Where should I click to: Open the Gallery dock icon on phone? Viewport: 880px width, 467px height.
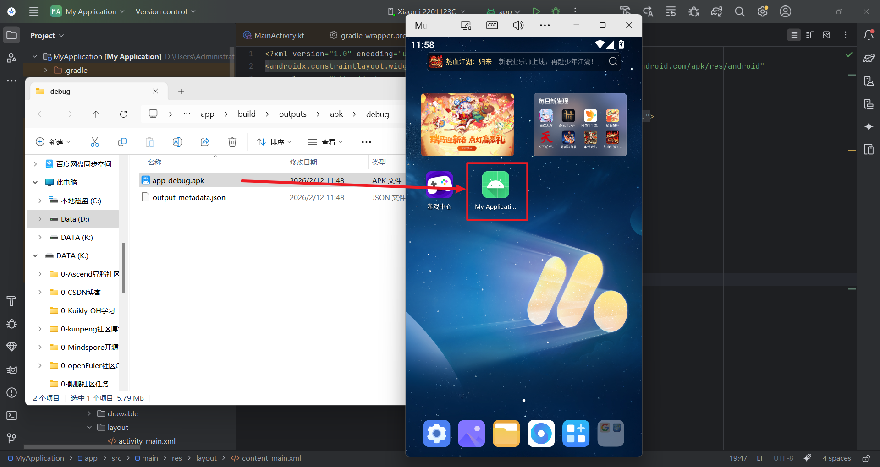(471, 433)
